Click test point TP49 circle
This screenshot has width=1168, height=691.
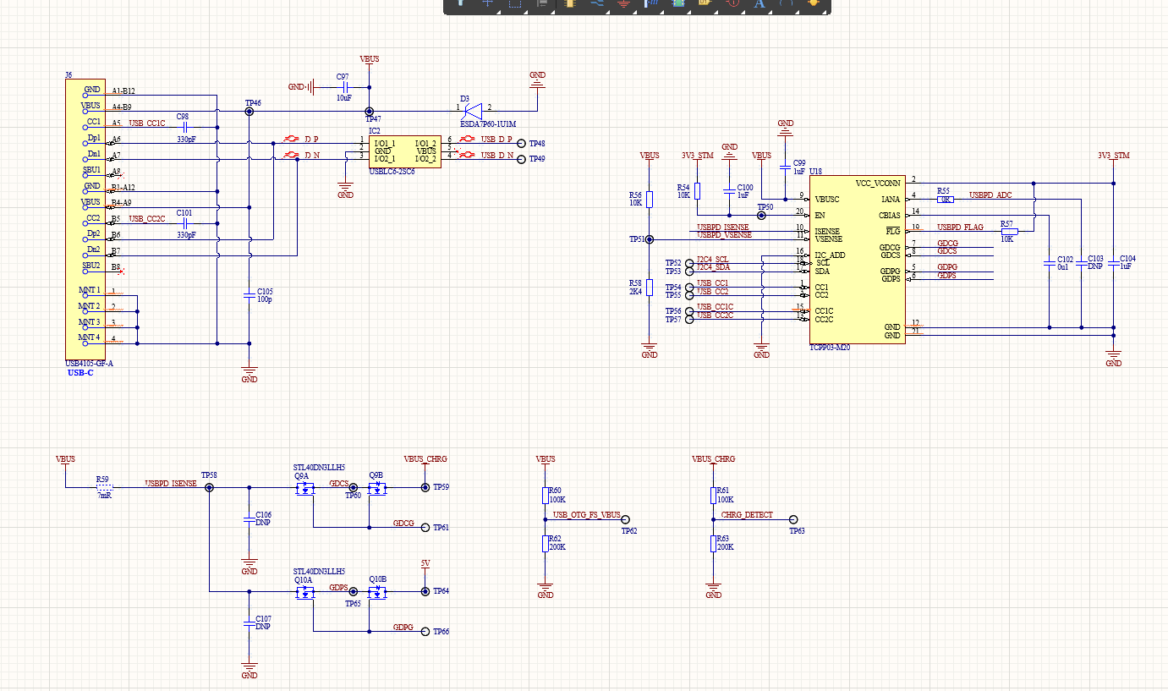coord(521,159)
